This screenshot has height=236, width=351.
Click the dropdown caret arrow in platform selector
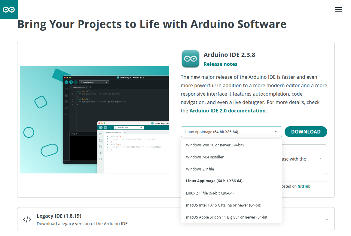276,132
